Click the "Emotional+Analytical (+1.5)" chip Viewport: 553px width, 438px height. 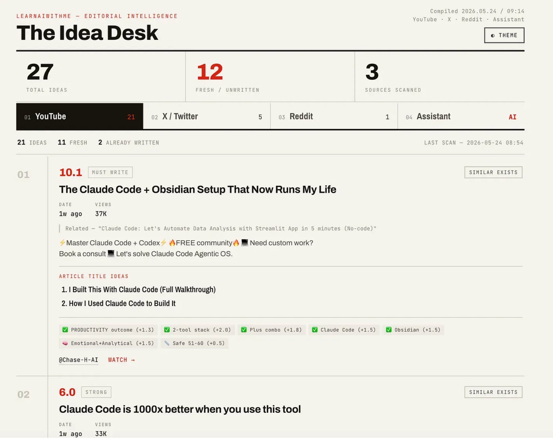click(x=108, y=343)
